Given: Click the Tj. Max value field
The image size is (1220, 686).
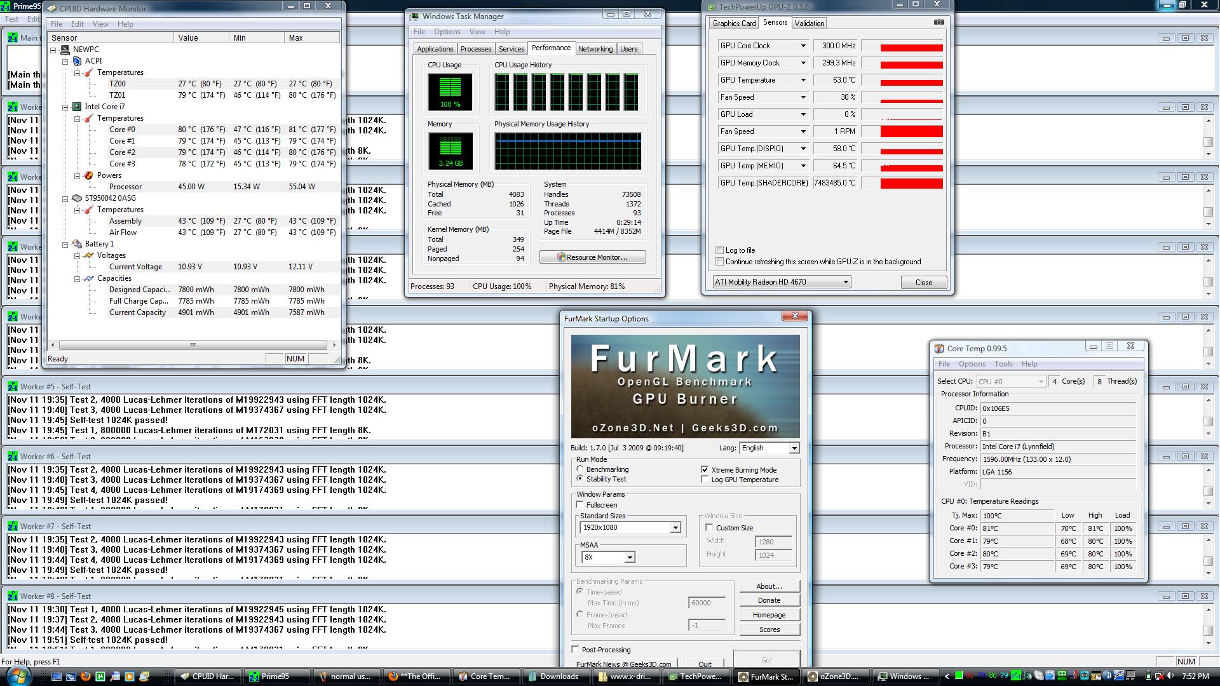Looking at the screenshot, I should pyautogui.click(x=1017, y=515).
